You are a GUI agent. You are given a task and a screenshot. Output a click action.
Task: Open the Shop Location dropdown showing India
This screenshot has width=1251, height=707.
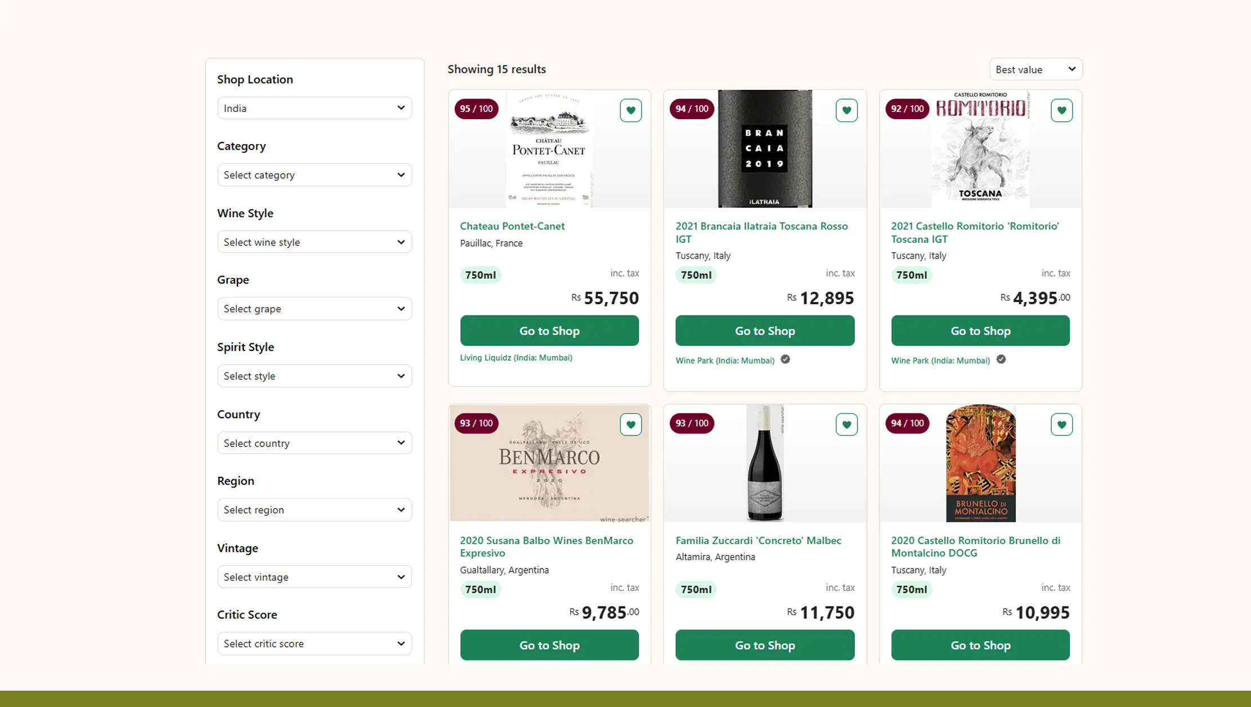pyautogui.click(x=314, y=107)
